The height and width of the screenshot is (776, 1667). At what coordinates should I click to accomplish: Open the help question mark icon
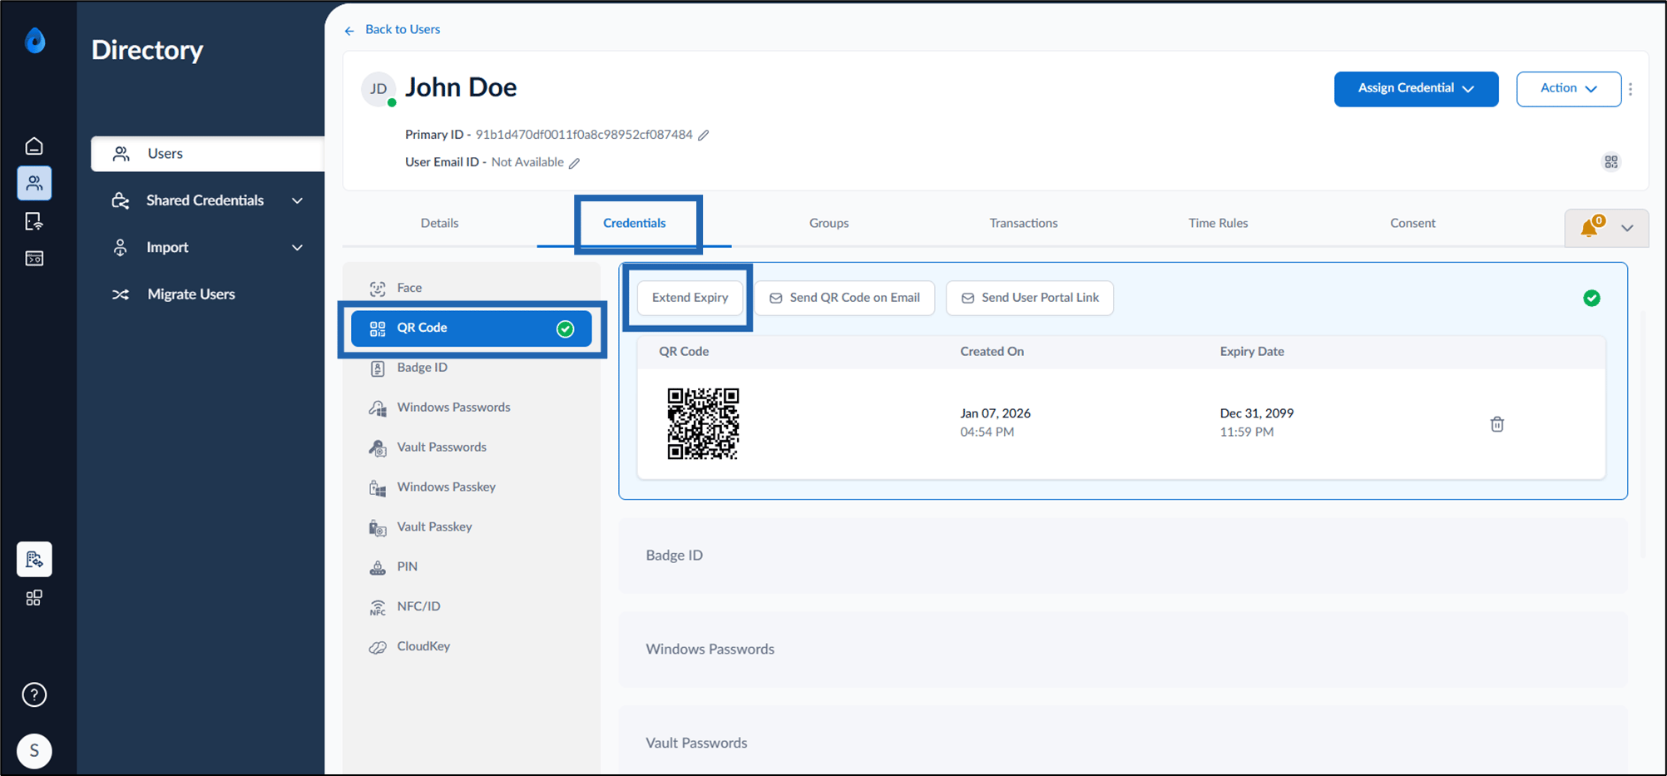coord(34,694)
